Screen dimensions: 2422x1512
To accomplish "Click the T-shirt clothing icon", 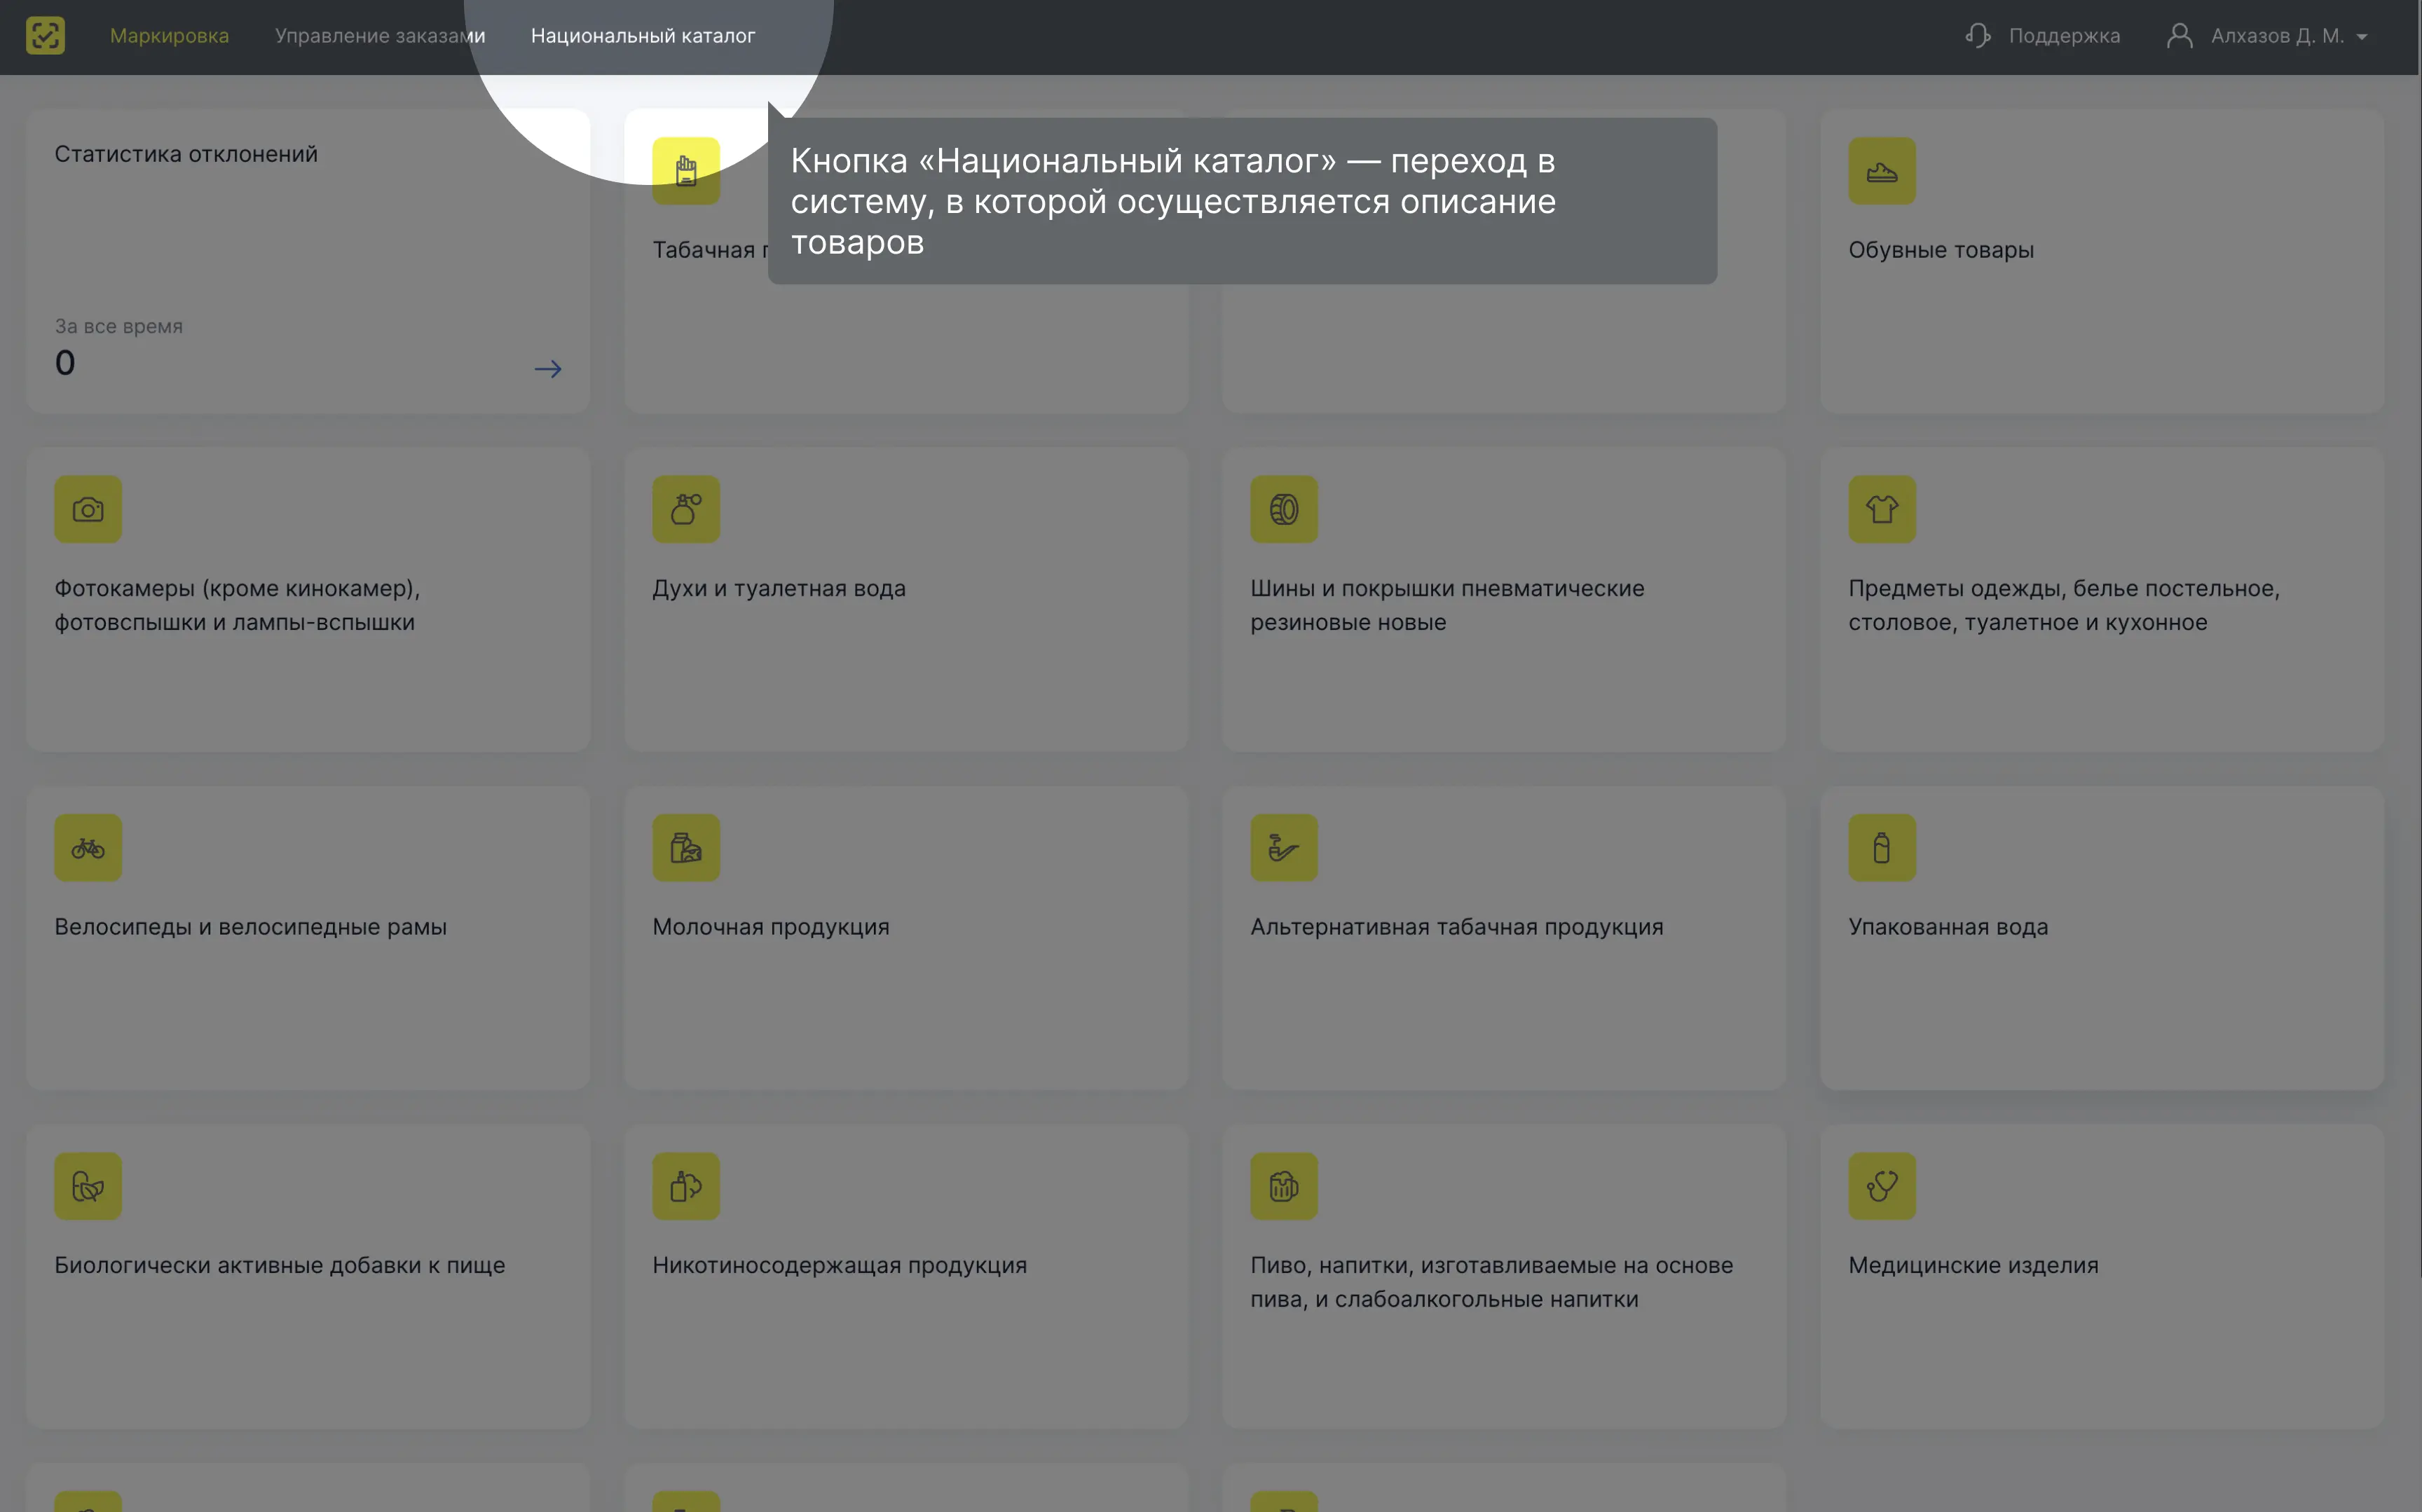I will coord(1882,509).
